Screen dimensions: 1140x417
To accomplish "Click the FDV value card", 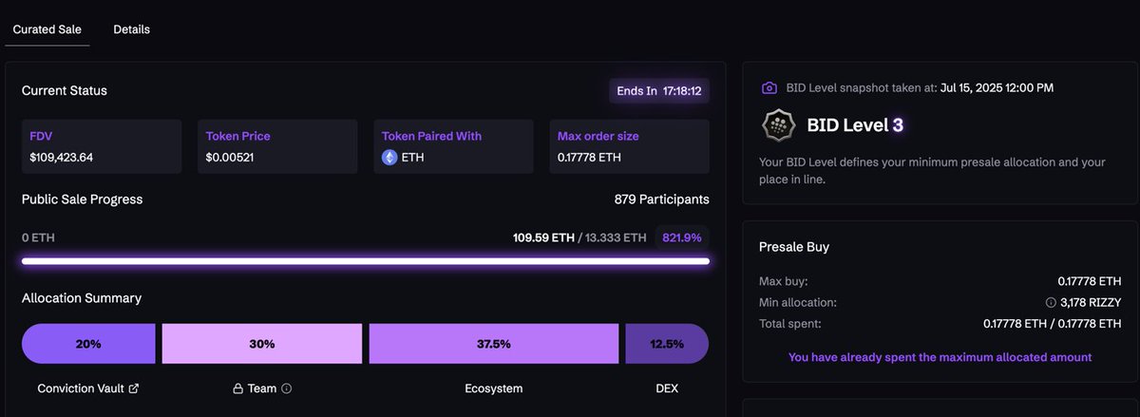I will pyautogui.click(x=102, y=146).
